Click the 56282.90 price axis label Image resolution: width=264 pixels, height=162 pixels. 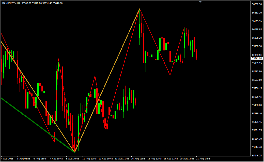(257, 4)
